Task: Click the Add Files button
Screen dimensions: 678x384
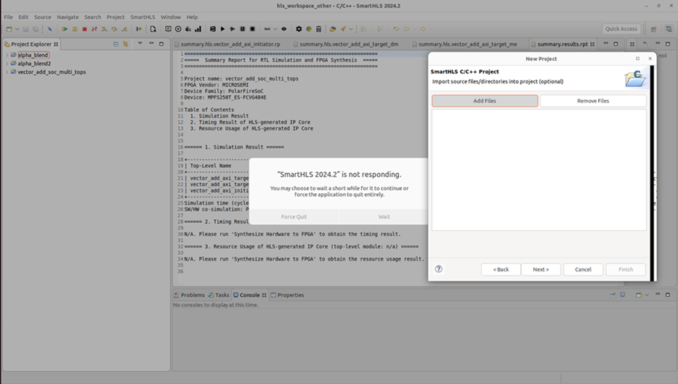Action: click(x=485, y=101)
